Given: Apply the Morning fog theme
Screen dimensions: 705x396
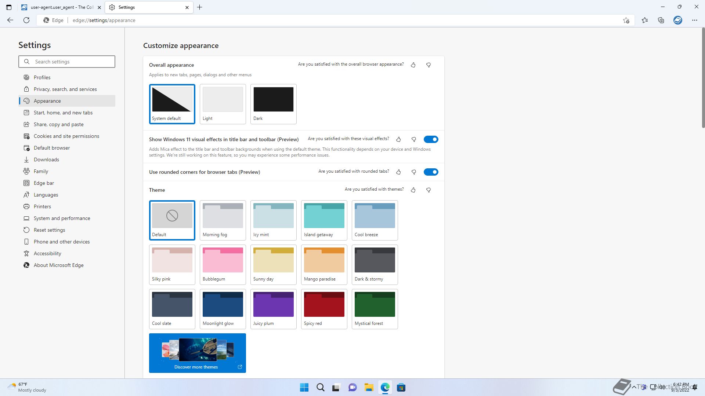Looking at the screenshot, I should pos(223,220).
